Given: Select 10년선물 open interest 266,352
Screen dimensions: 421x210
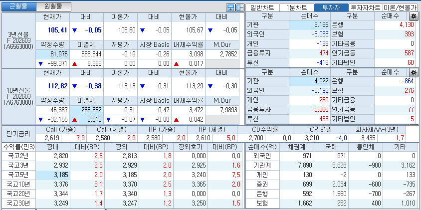Looking at the screenshot, I should pyautogui.click(x=86, y=110).
